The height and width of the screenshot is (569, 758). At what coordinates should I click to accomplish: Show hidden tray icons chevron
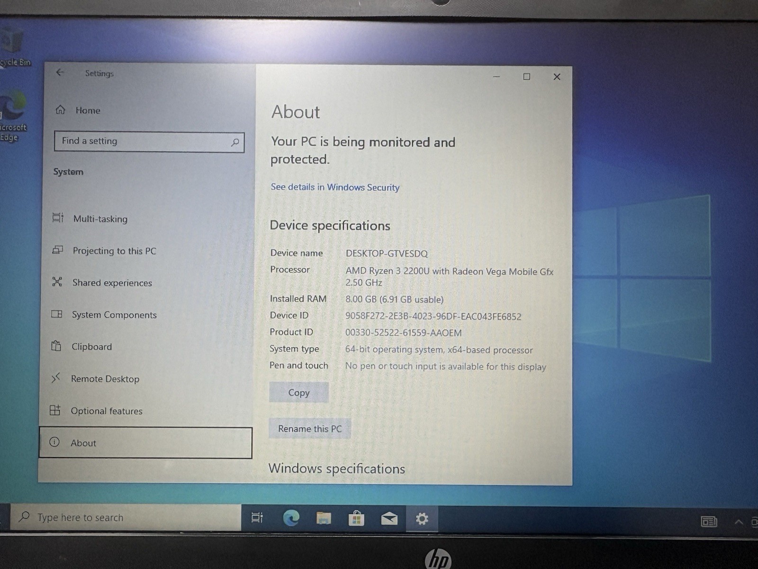[739, 522]
